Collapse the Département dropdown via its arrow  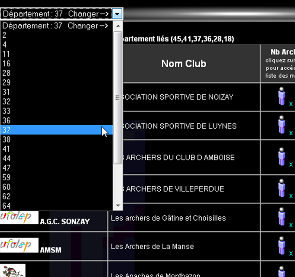[117, 14]
